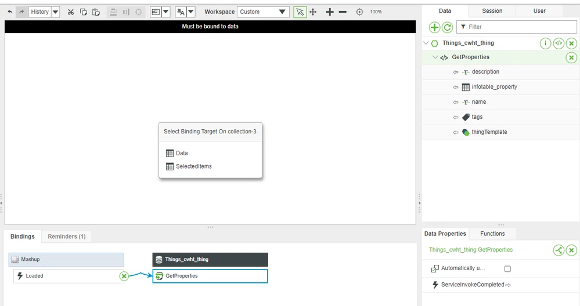Click the Undo arrow in toolbar
The image size is (580, 306).
pos(10,12)
